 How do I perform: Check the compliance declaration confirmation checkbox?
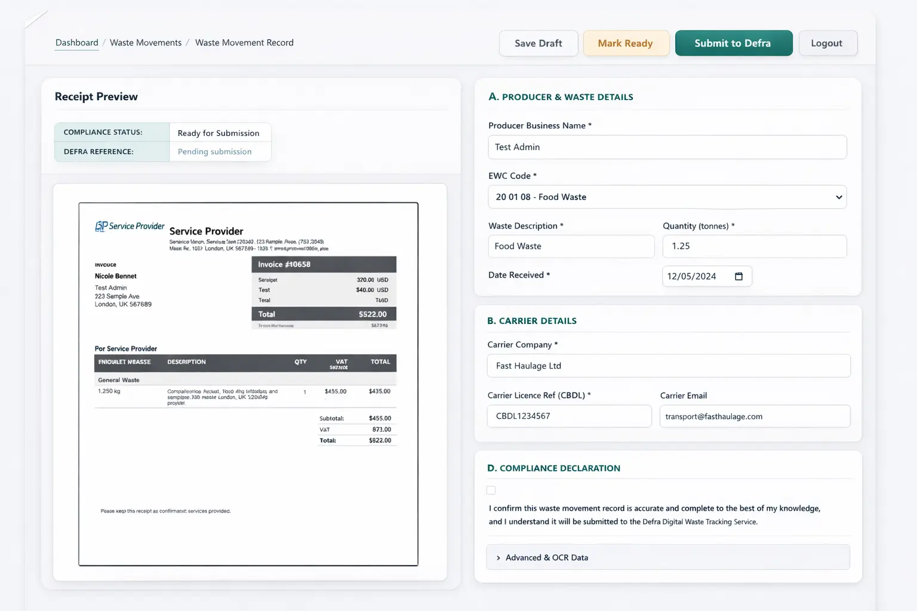[x=491, y=490]
